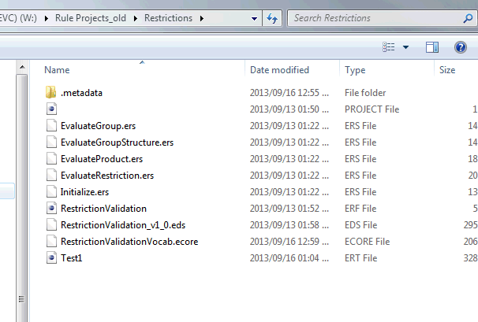Open the Help question mark icon
The width and height of the screenshot is (478, 322).
(x=461, y=47)
